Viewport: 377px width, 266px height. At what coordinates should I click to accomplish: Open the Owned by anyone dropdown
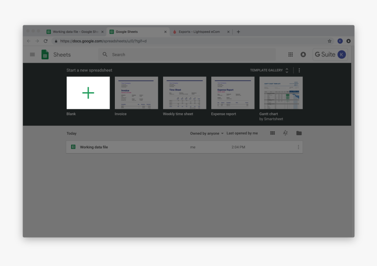coord(206,133)
